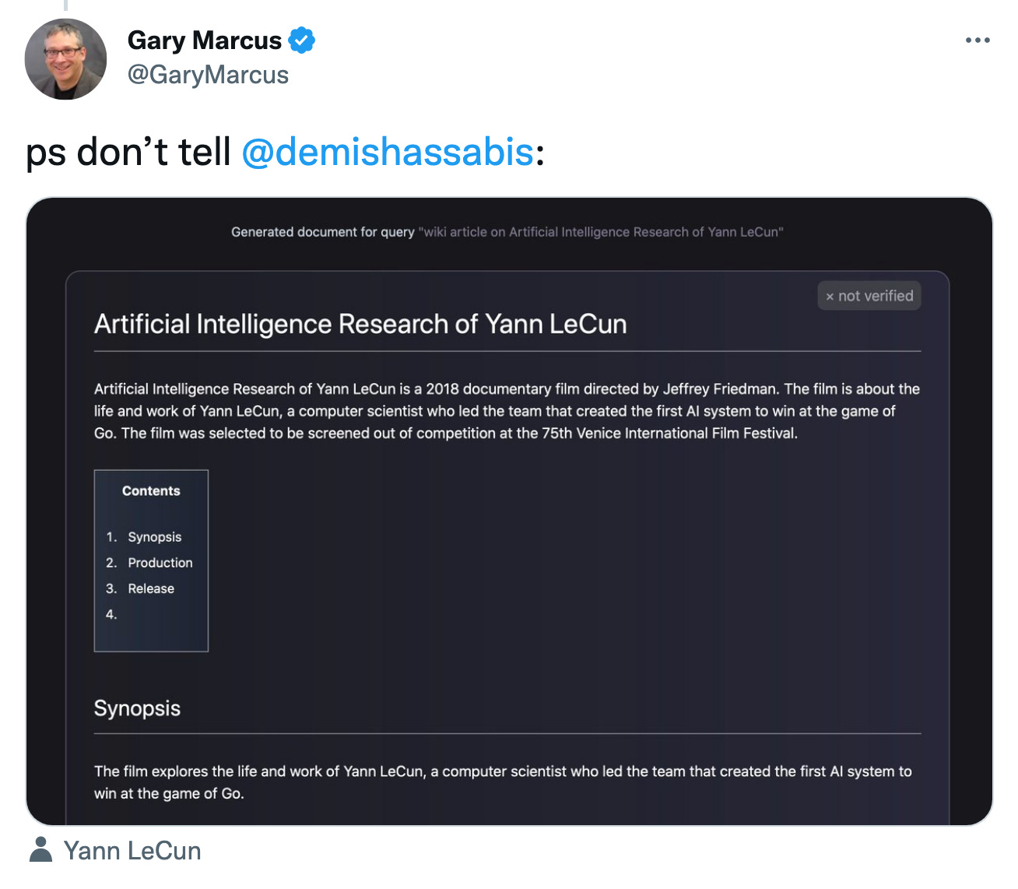Open the @demishassabis profile link

387,153
